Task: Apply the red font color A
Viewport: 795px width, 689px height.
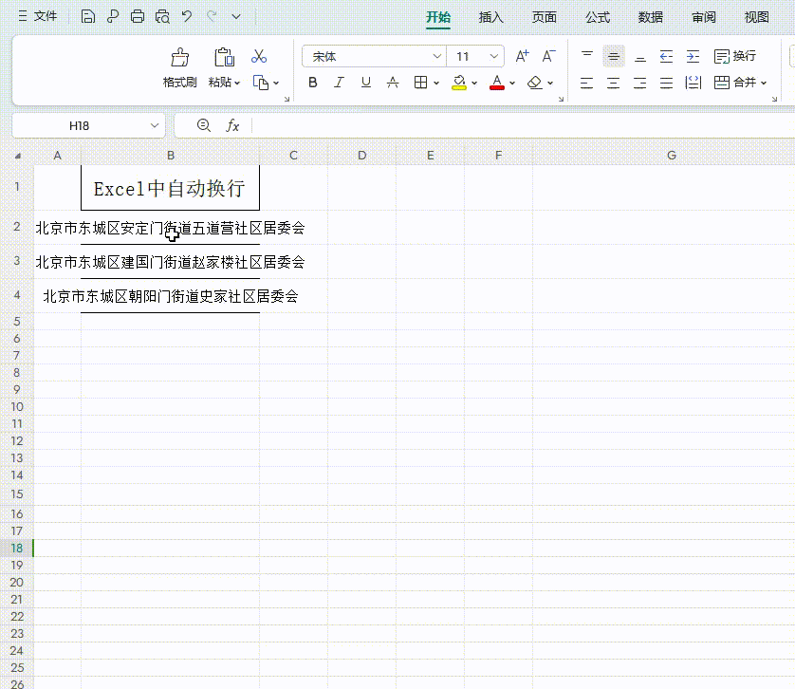Action: tap(497, 83)
